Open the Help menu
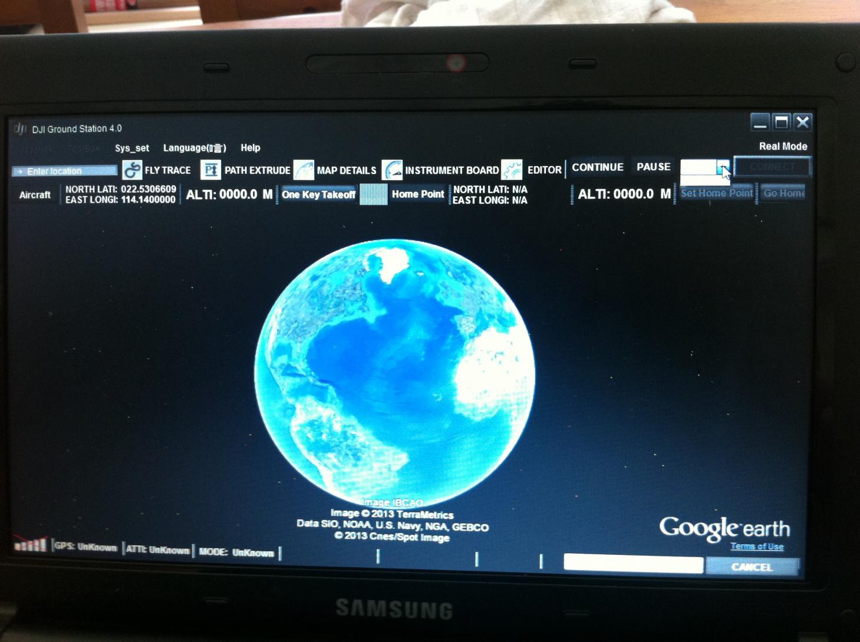 tap(250, 148)
